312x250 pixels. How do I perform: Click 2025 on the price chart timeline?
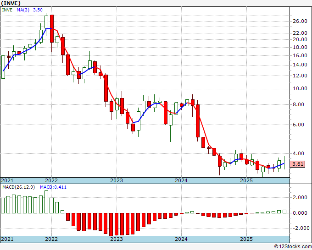coord(246,180)
